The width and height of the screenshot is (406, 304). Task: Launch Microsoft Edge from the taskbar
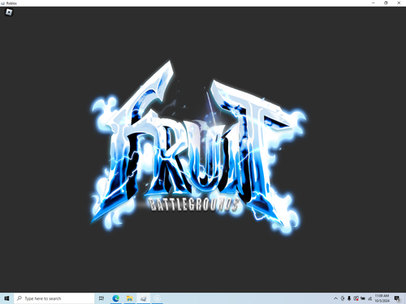[x=116, y=298]
